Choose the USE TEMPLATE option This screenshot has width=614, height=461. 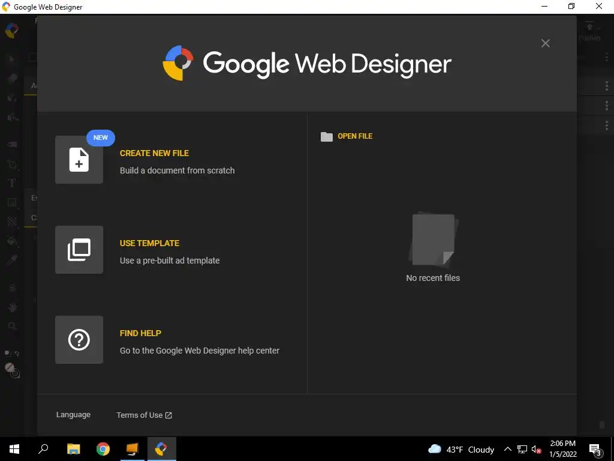click(x=149, y=243)
